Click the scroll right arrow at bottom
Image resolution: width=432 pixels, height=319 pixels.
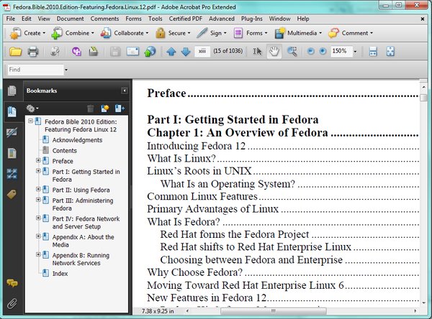click(415, 311)
